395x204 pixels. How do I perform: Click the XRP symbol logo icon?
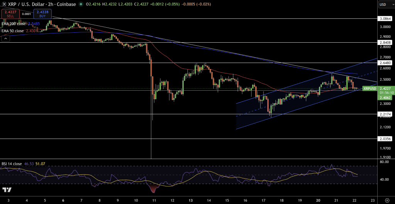[x=4, y=4]
